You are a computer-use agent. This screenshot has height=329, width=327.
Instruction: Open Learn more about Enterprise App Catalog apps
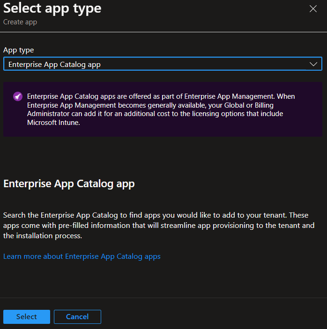pos(82,256)
